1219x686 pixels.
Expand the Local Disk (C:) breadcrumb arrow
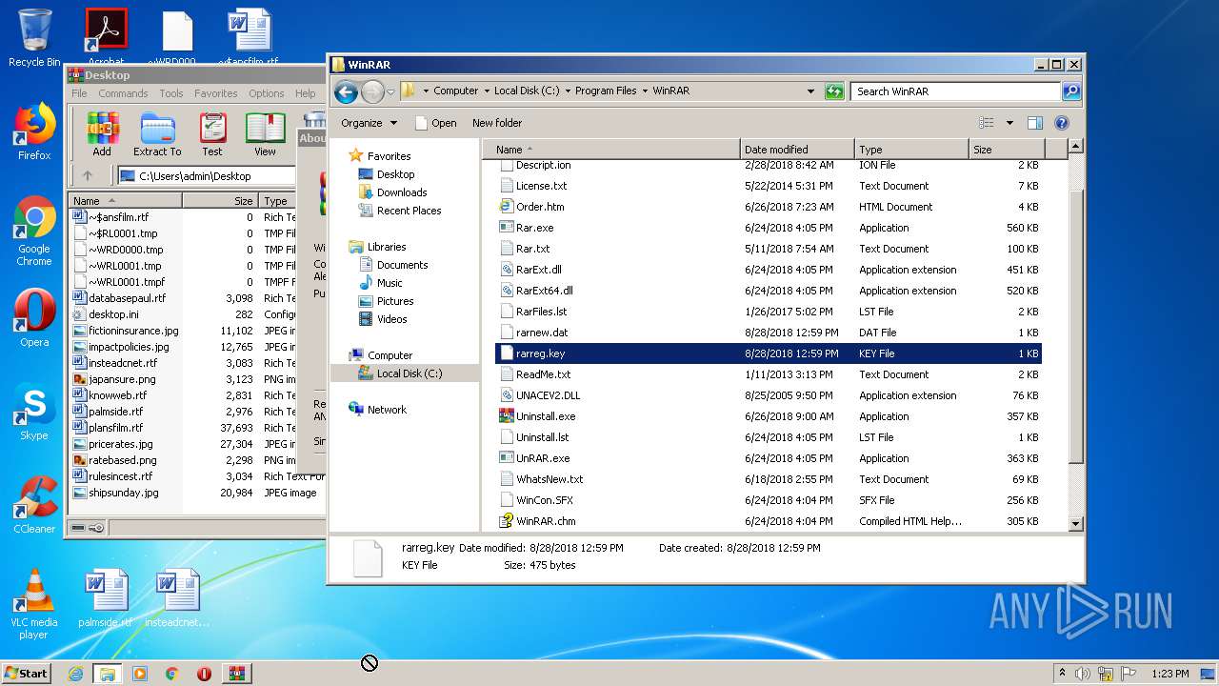(x=568, y=91)
